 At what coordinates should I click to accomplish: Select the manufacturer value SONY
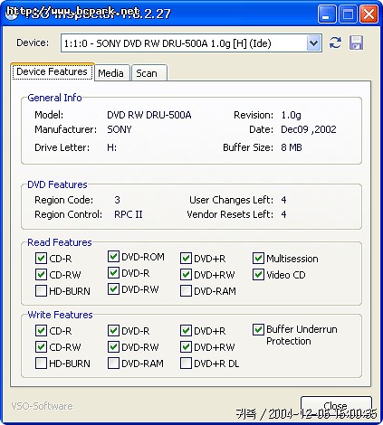120,129
